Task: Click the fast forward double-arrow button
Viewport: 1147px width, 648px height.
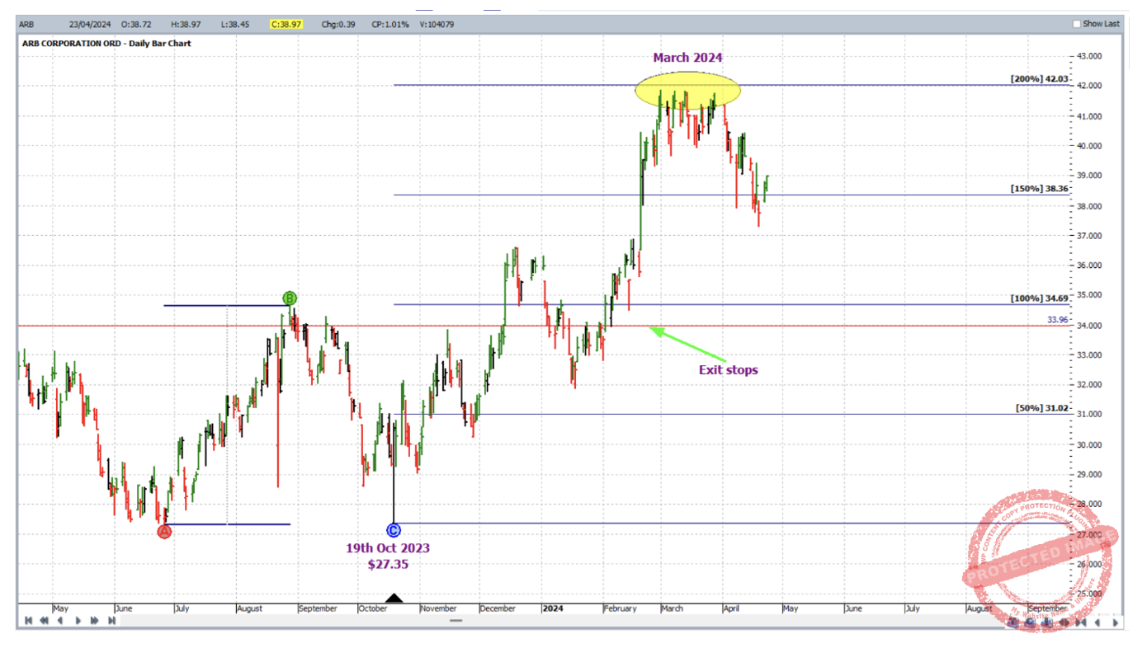Action: (95, 621)
